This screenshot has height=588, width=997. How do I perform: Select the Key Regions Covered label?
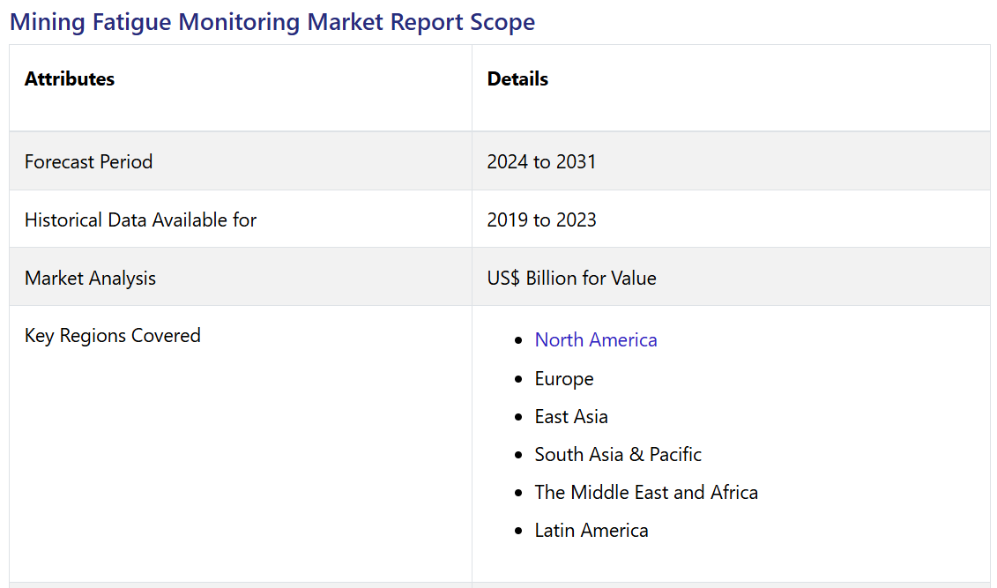(113, 336)
